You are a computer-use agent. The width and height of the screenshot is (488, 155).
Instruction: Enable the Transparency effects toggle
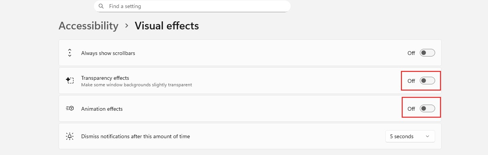[427, 81]
